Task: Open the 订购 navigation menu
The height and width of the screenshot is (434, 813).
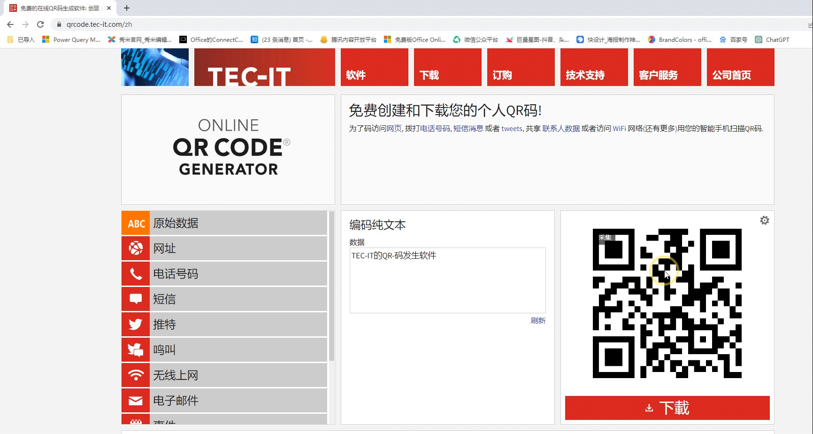Action: (x=521, y=67)
